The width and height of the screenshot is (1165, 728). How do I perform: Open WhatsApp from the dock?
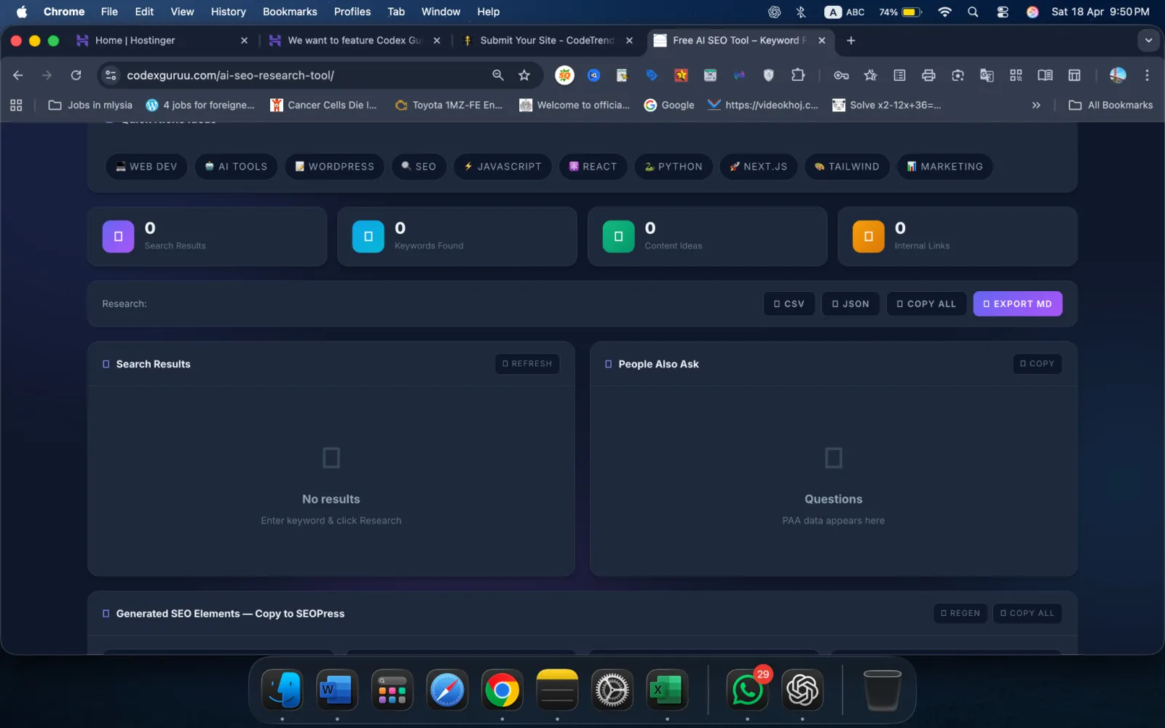pyautogui.click(x=747, y=690)
